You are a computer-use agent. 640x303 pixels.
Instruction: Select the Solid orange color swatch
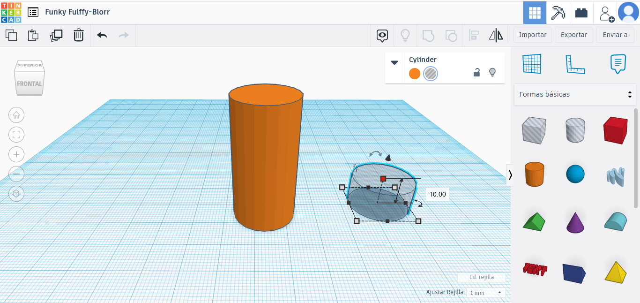(x=415, y=74)
